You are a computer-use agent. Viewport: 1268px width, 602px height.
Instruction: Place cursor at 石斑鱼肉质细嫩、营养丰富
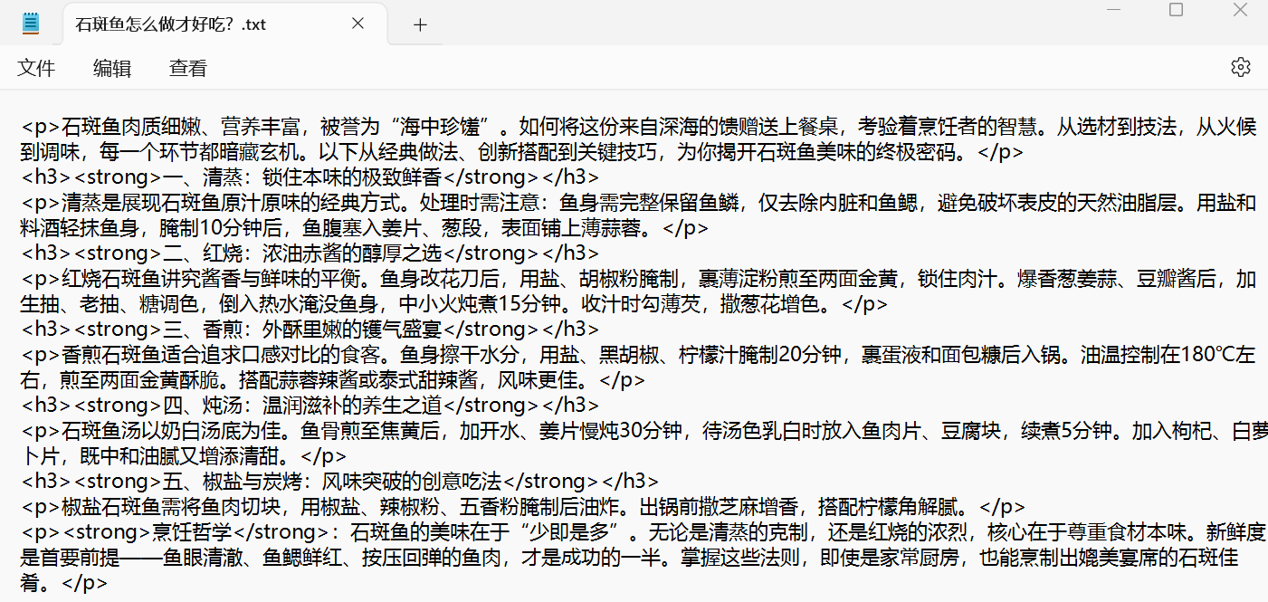[x=182, y=127]
